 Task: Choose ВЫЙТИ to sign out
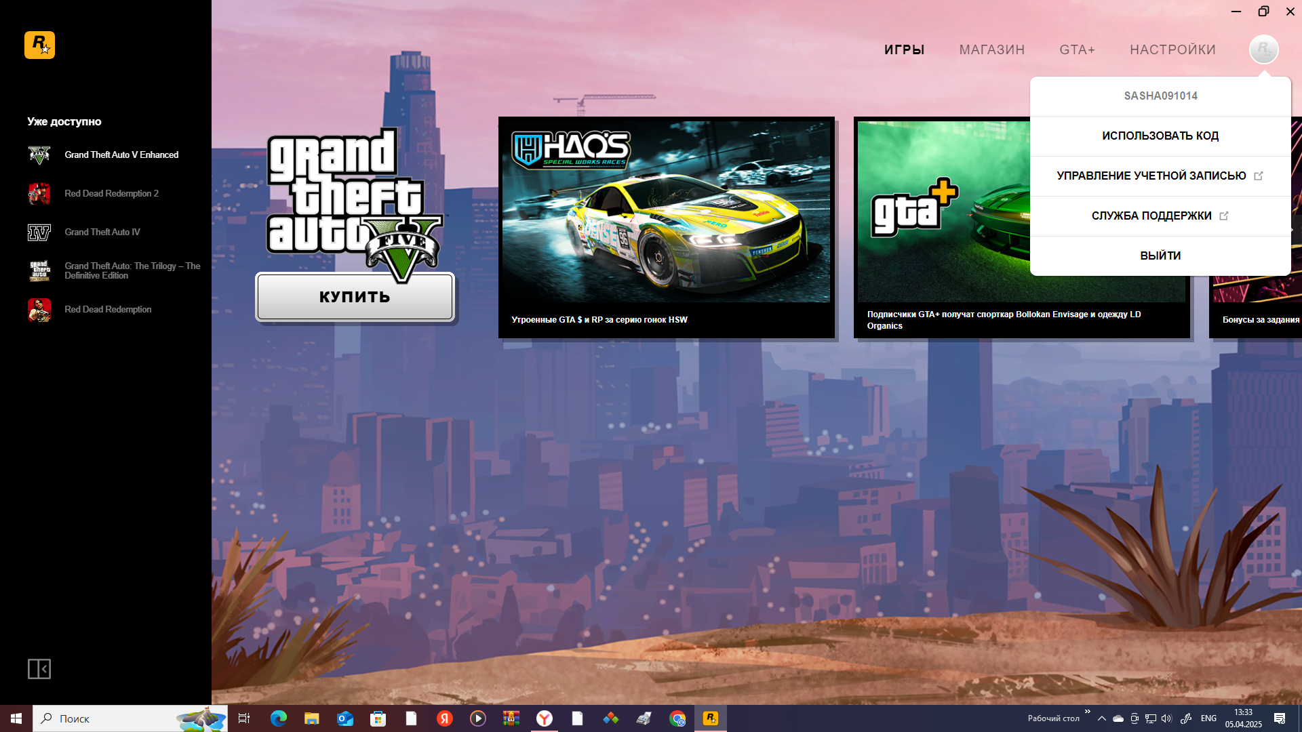pos(1160,256)
